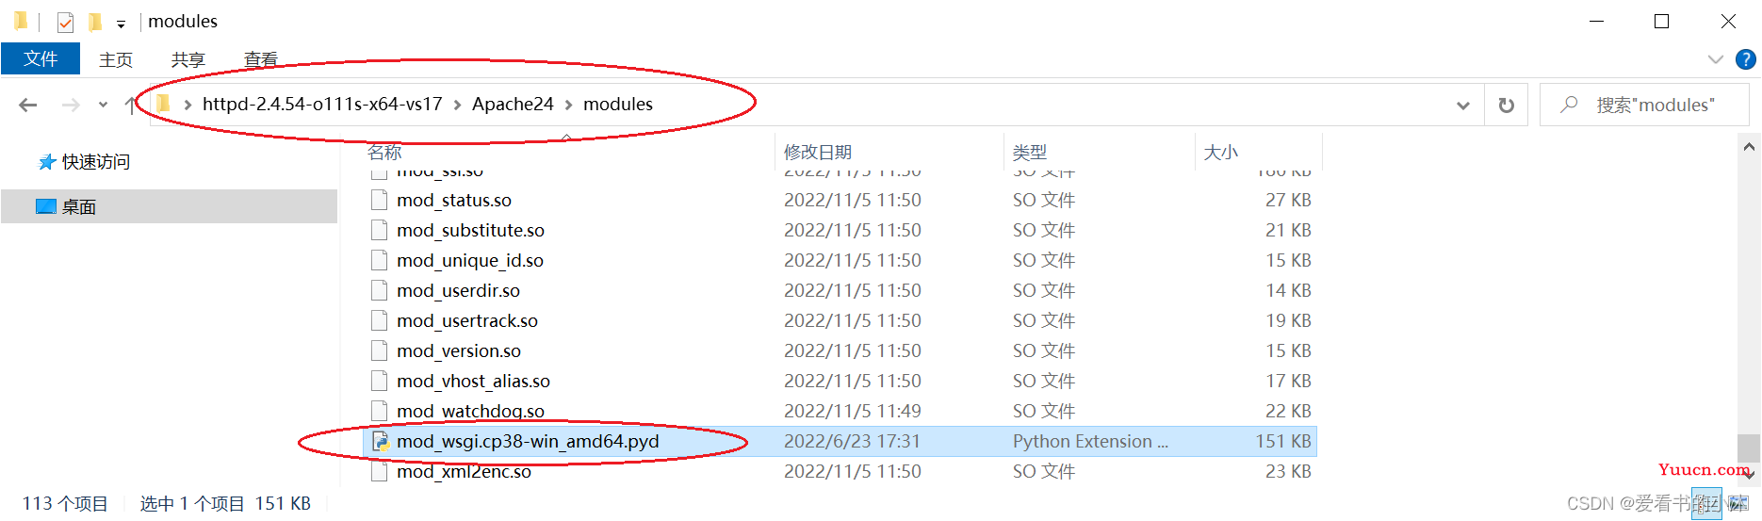This screenshot has width=1762, height=521.
Task: Switch to the 查看 ribbon tab
Action: point(260,59)
